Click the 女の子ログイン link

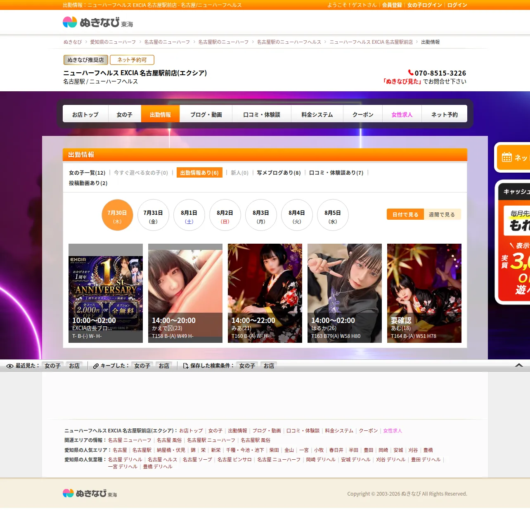424,5
